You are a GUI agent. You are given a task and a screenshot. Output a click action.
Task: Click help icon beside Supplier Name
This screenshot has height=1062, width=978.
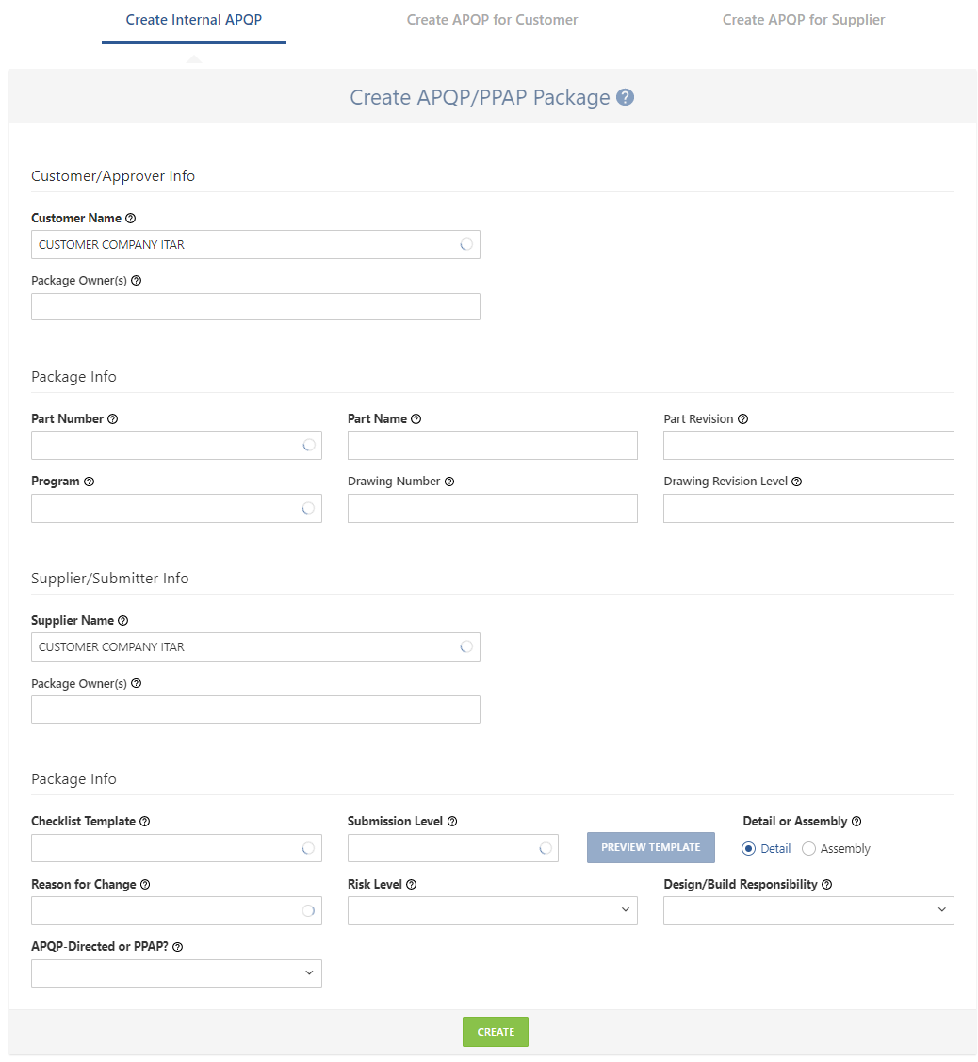(x=122, y=620)
